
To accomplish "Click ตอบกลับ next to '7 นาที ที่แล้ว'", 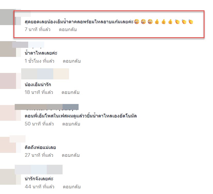I will pyautogui.click(x=68, y=29).
